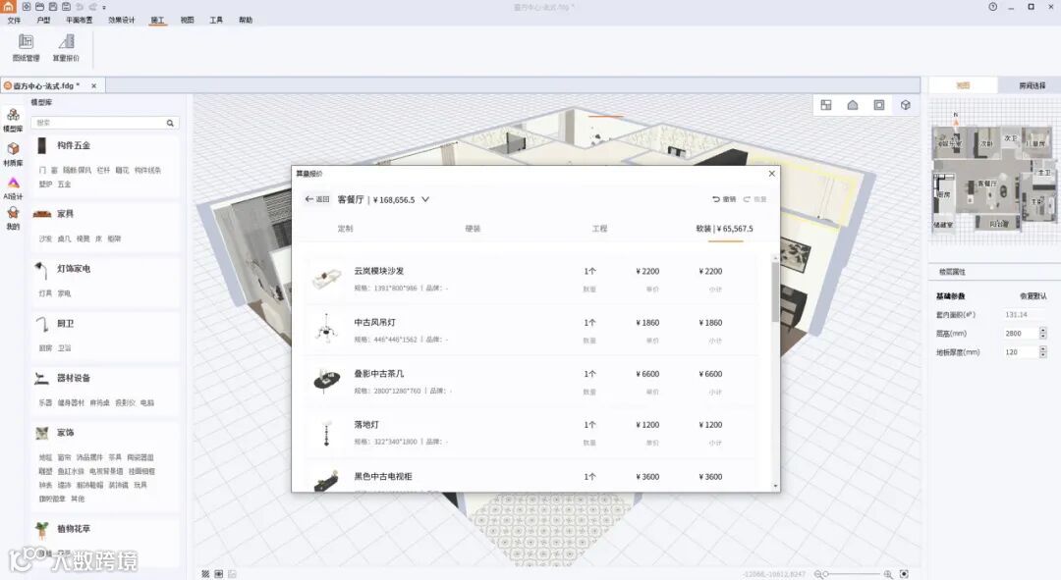Open the 视图 menu
Screen dimensions: 1061x580
[188, 21]
